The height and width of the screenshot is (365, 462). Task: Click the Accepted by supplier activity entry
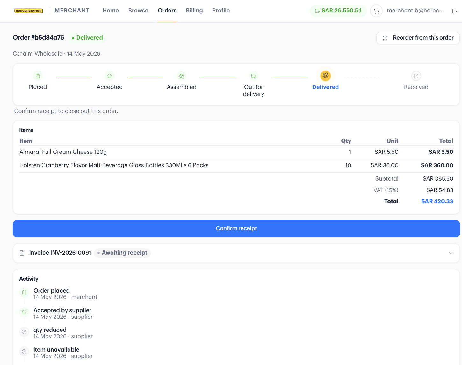click(x=63, y=314)
